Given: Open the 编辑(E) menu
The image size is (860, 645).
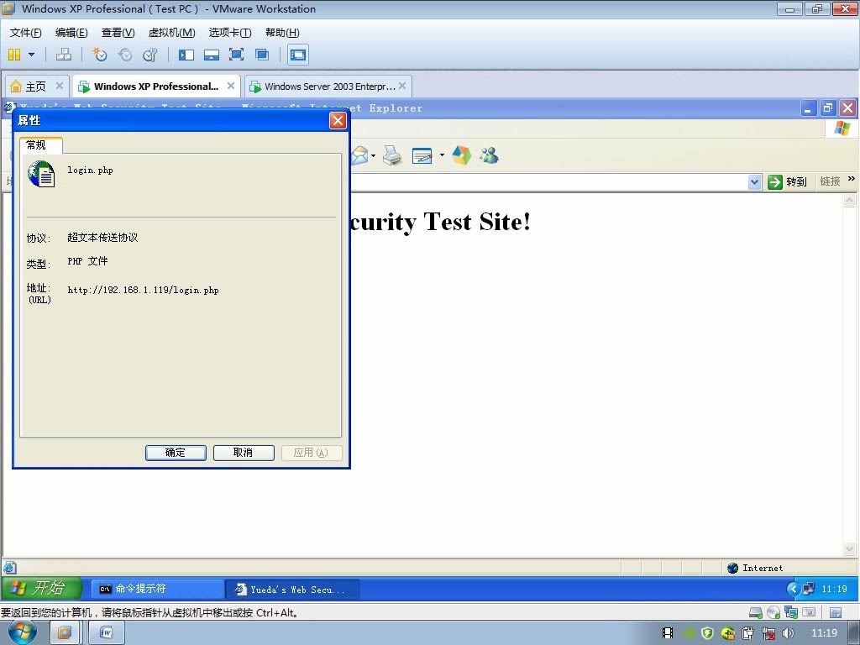Looking at the screenshot, I should click(71, 33).
